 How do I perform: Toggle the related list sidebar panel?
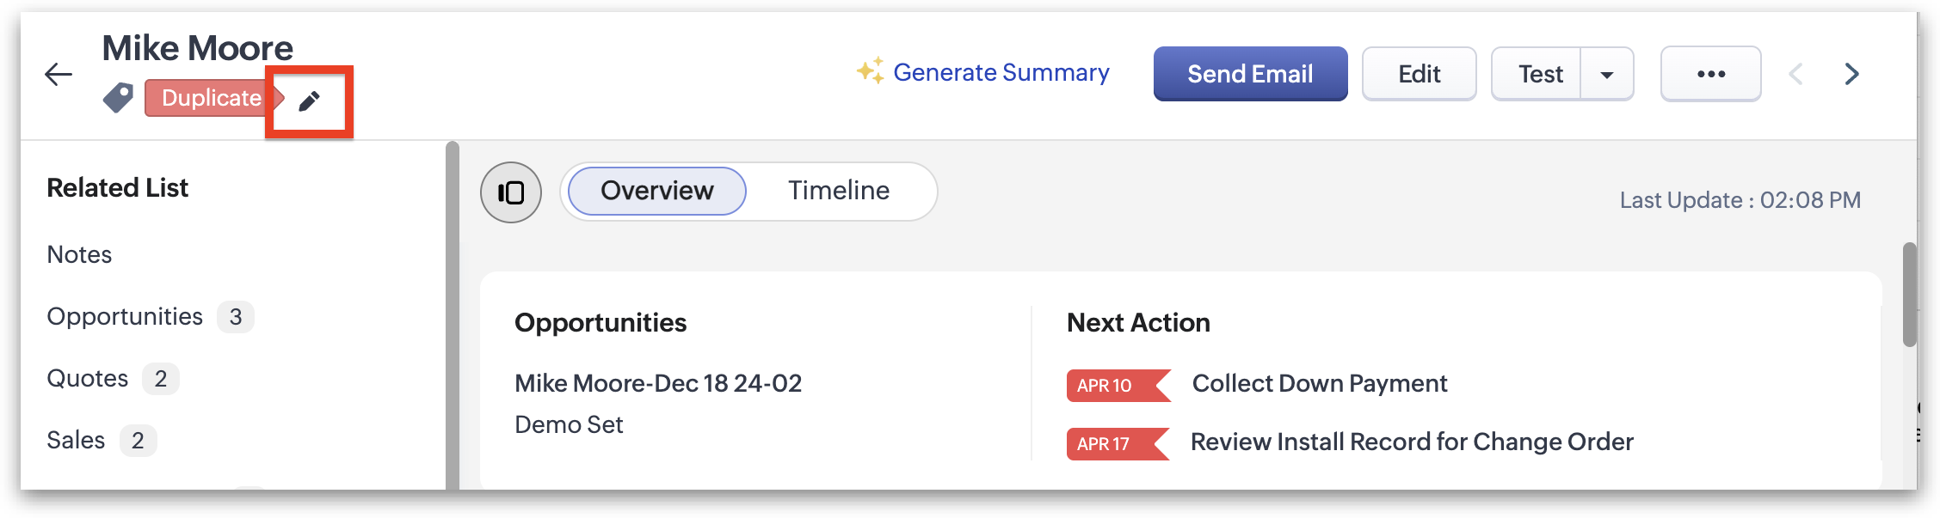click(x=511, y=192)
